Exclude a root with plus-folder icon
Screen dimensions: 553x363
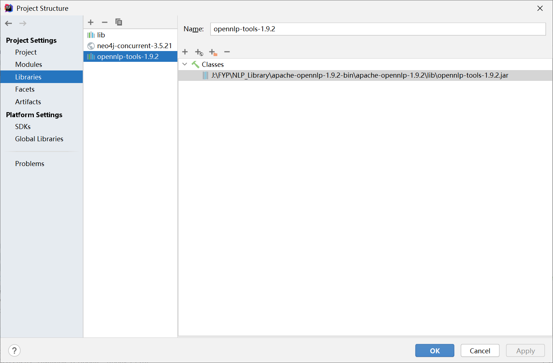(213, 52)
